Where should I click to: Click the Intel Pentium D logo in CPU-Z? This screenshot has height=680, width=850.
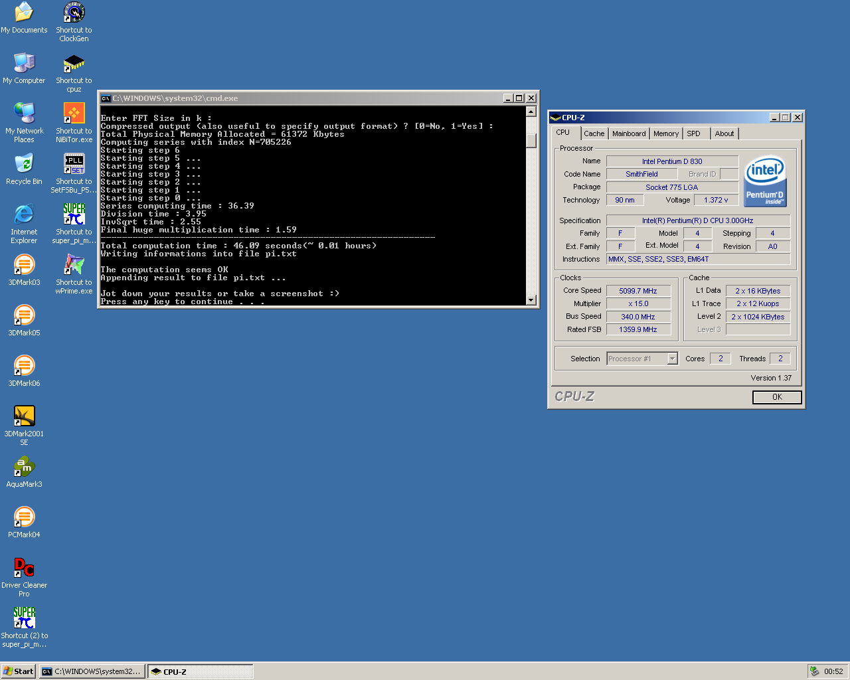pyautogui.click(x=765, y=181)
